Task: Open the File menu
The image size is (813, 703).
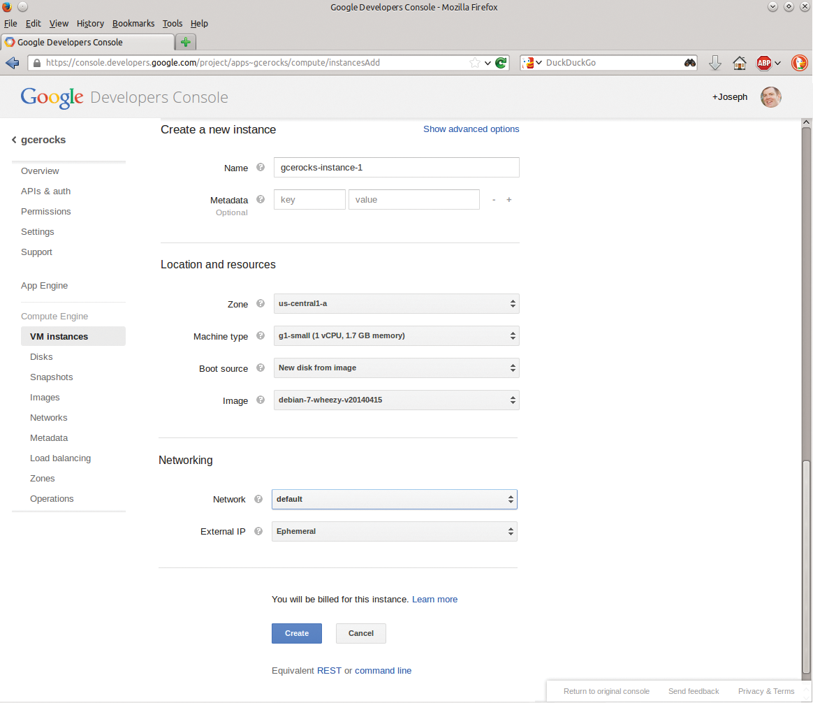Action: [10, 23]
